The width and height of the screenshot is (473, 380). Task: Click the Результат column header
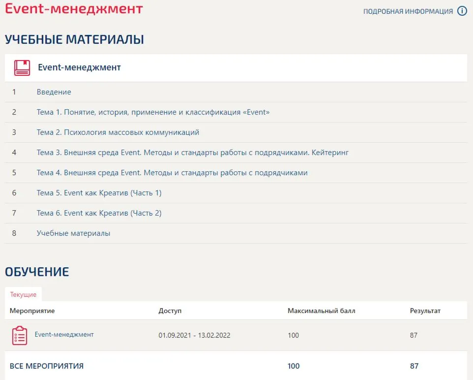tap(425, 311)
